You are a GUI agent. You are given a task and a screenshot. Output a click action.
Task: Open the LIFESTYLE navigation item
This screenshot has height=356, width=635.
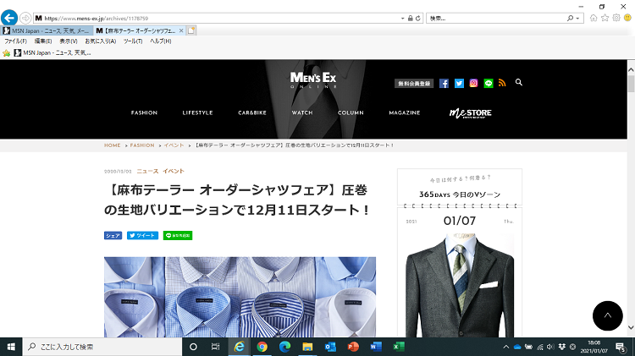[x=197, y=112]
